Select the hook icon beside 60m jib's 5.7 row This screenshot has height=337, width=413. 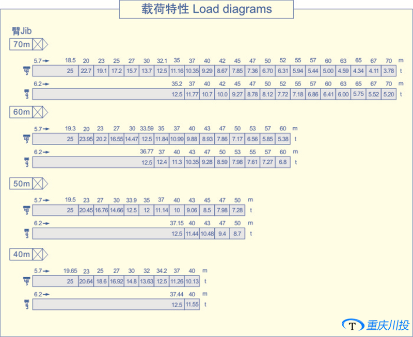tap(25, 138)
